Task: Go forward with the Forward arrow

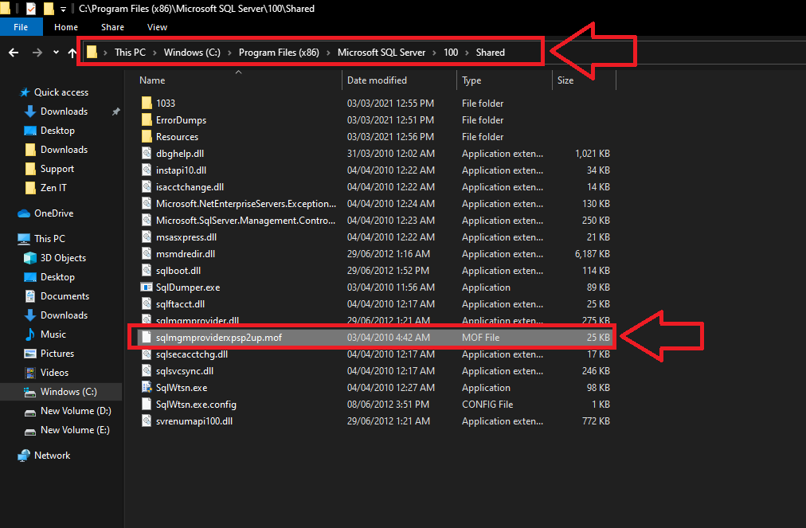Action: (37, 53)
